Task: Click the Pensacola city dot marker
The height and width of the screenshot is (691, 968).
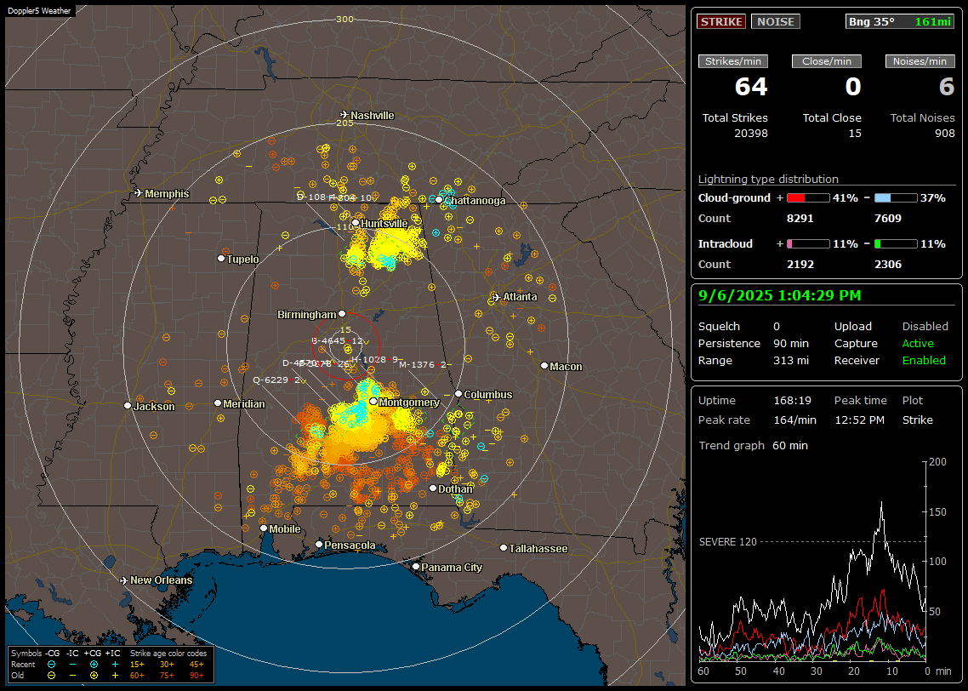Action: pyautogui.click(x=318, y=544)
